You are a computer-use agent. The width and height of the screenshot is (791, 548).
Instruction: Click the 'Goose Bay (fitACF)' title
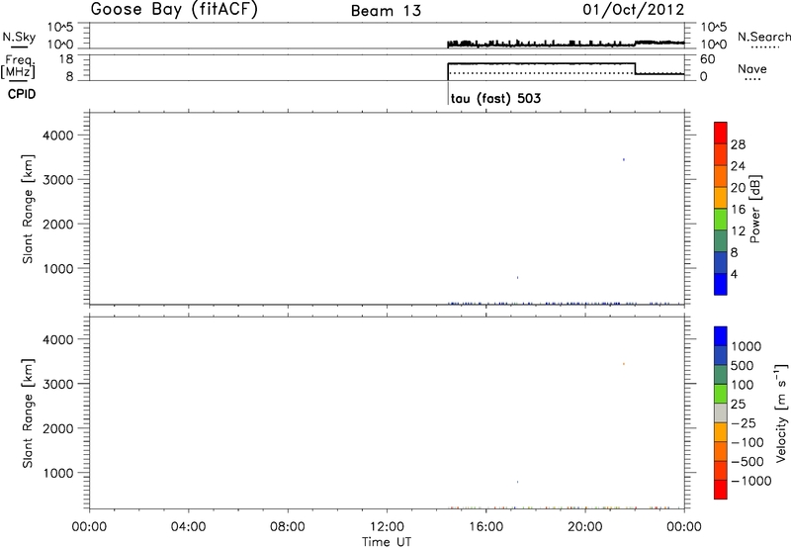point(174,10)
